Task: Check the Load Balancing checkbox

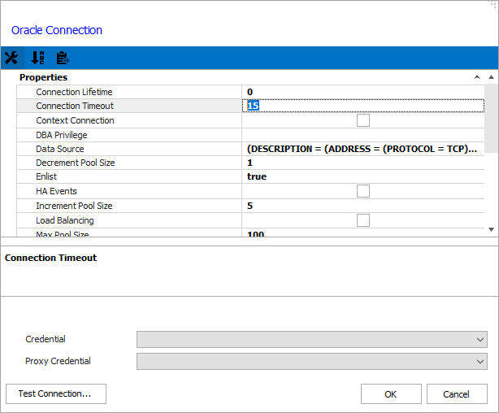Action: 363,220
